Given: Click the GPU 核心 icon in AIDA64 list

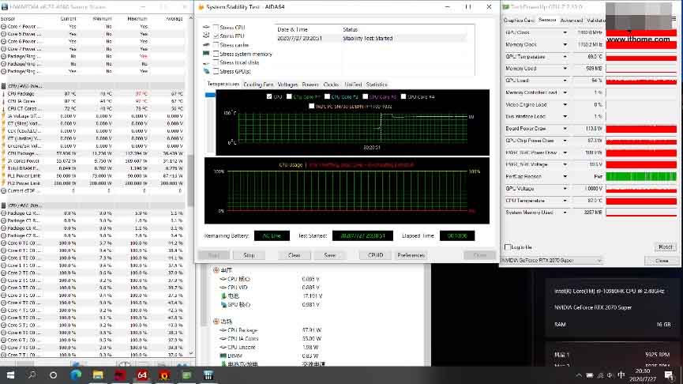Looking at the screenshot, I should [223, 305].
